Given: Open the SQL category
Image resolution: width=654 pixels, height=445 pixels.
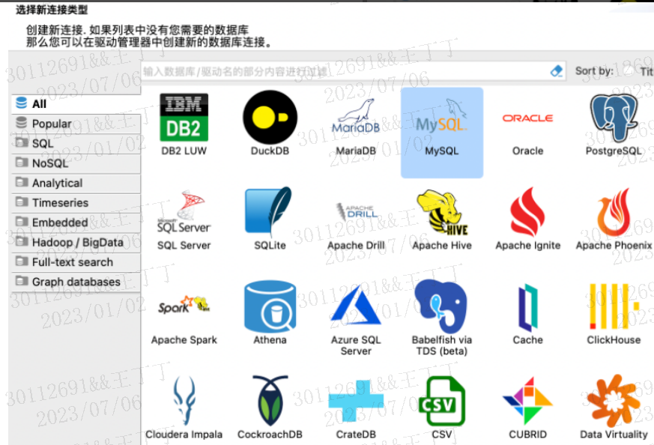Looking at the screenshot, I should pyautogui.click(x=76, y=144).
